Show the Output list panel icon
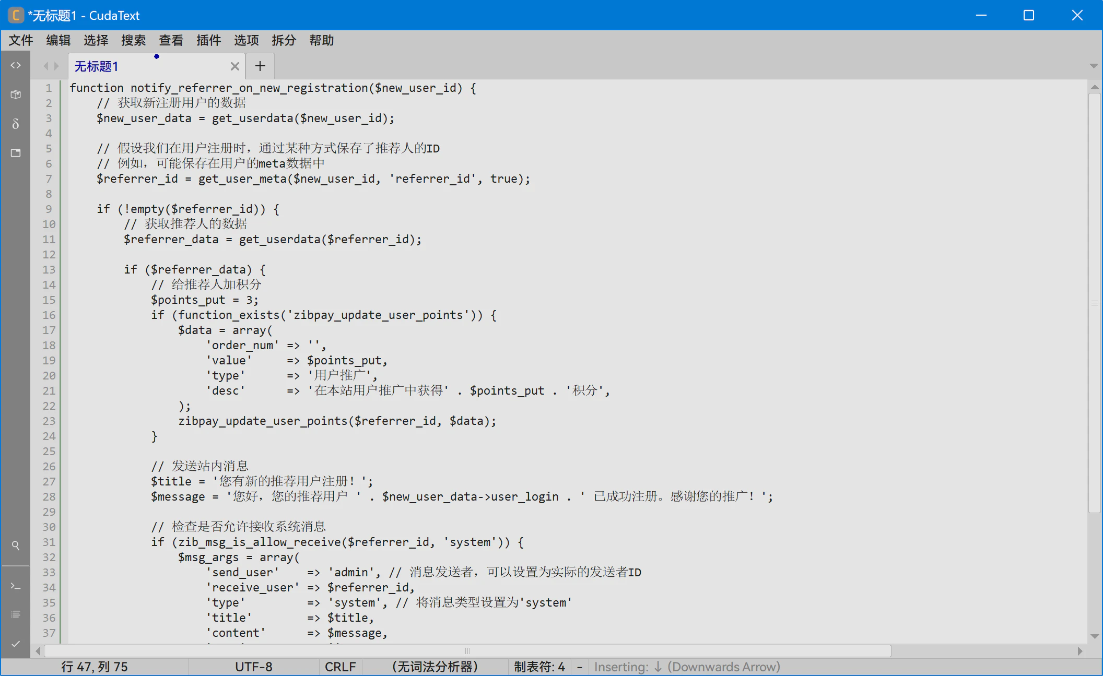1103x676 pixels. point(16,614)
